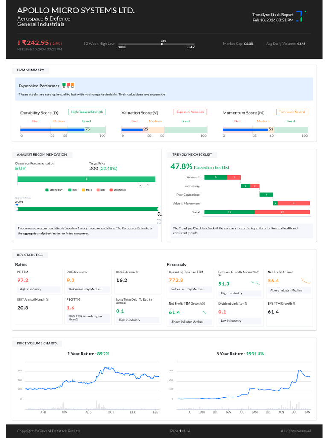Click the Peer Comparison green bar
This screenshot has width=328, height=438.
[x=266, y=195]
